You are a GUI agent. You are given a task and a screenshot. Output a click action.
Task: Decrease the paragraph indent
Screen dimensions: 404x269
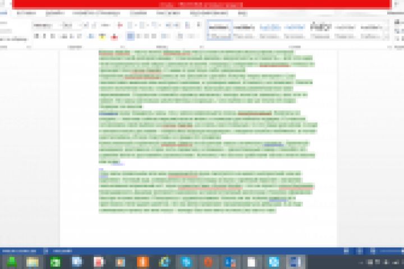click(168, 25)
